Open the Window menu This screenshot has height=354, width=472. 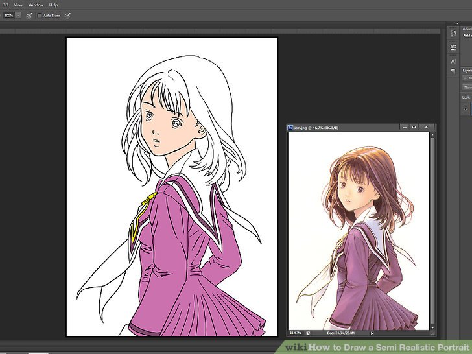[x=36, y=5]
